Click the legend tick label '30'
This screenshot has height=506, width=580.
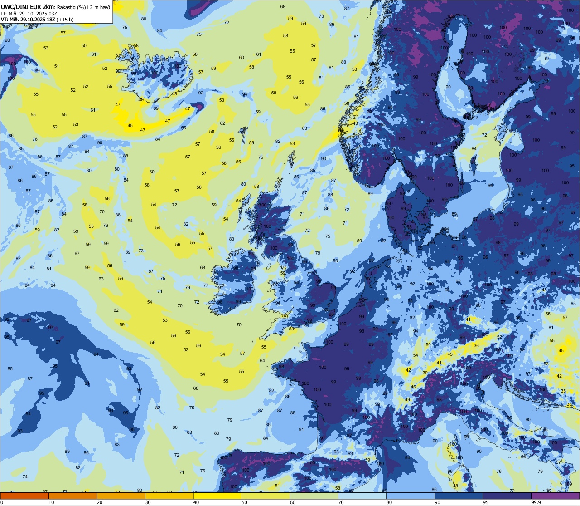(x=148, y=502)
